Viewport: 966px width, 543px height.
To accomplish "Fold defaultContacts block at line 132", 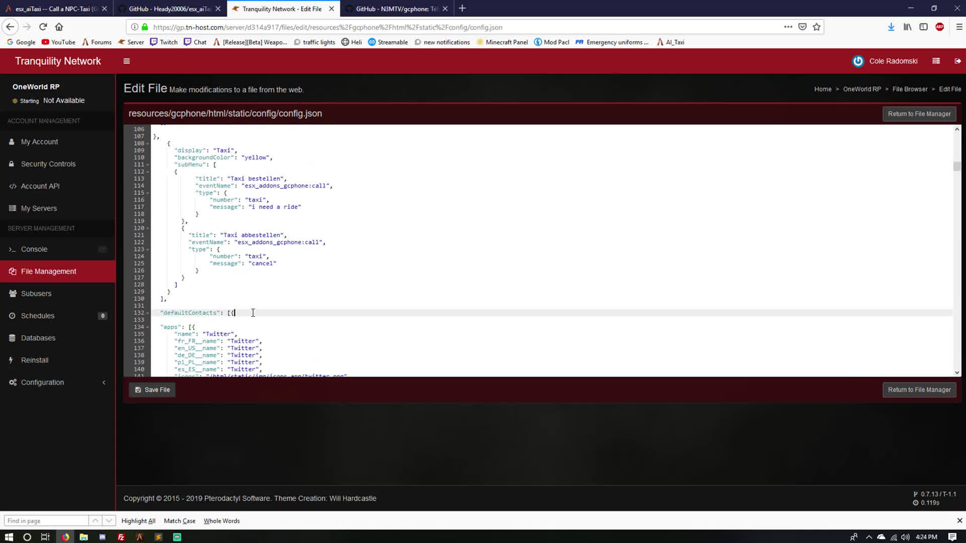I will 148,313.
